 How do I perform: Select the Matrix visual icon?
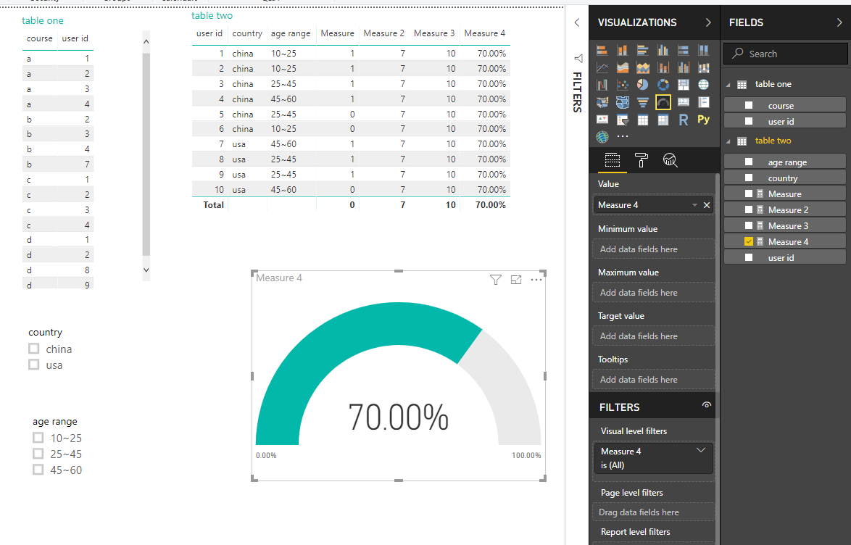(x=663, y=120)
